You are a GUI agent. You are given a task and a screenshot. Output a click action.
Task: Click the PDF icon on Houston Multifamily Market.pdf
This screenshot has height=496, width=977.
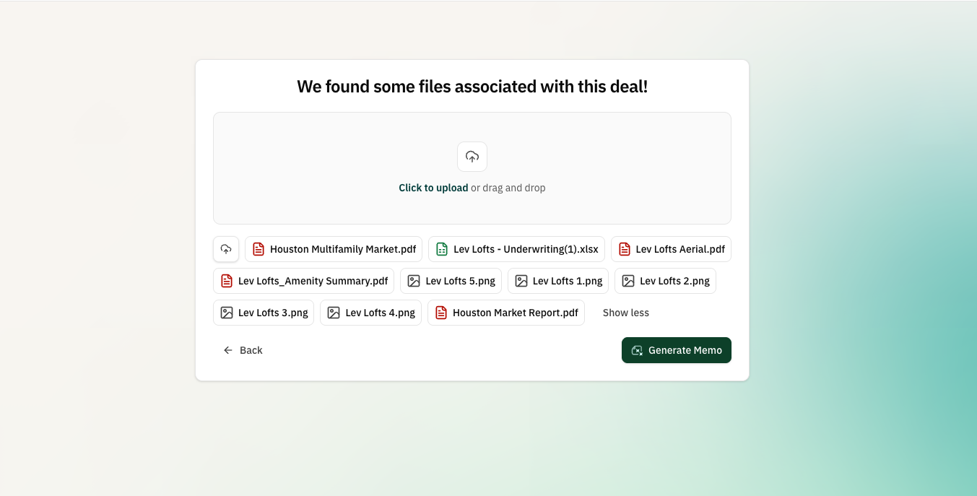pos(259,249)
